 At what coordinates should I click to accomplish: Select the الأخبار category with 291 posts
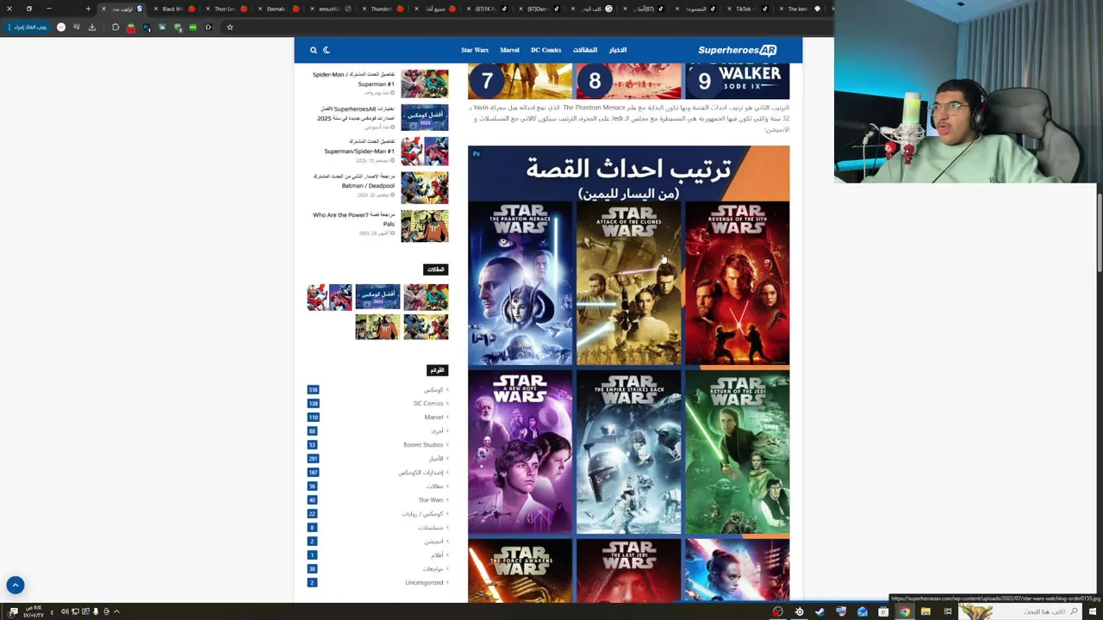coord(436,459)
